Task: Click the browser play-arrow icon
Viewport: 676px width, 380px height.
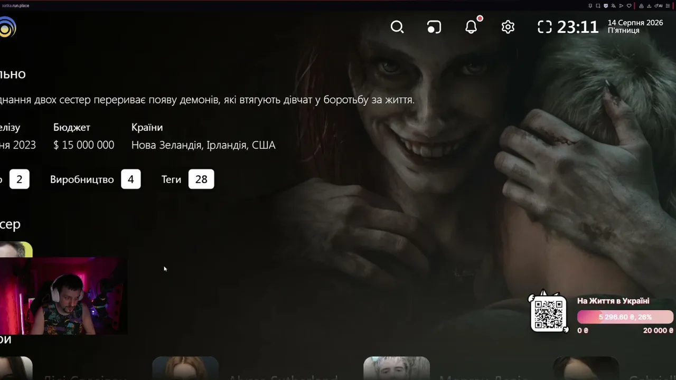Action: point(622,6)
